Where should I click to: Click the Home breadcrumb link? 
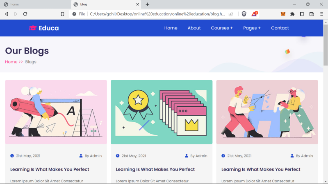click(11, 62)
